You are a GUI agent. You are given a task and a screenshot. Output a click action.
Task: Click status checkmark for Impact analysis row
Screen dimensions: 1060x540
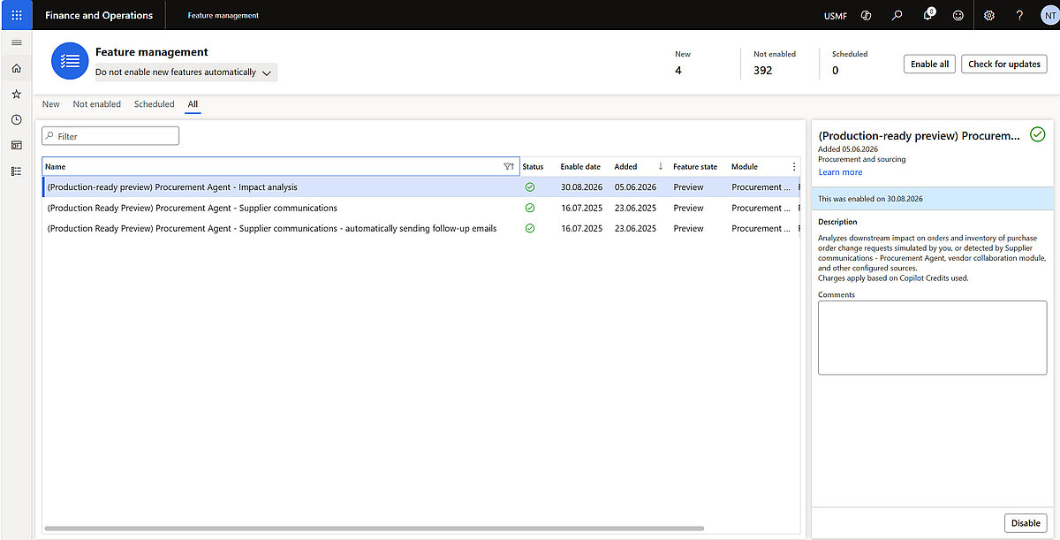[x=530, y=187]
